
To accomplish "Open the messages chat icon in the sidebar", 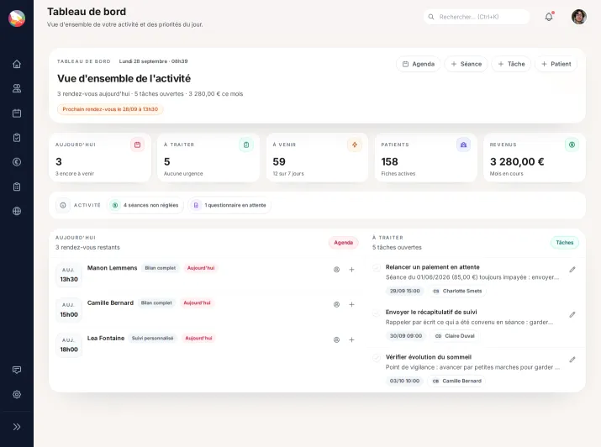I will (17, 370).
